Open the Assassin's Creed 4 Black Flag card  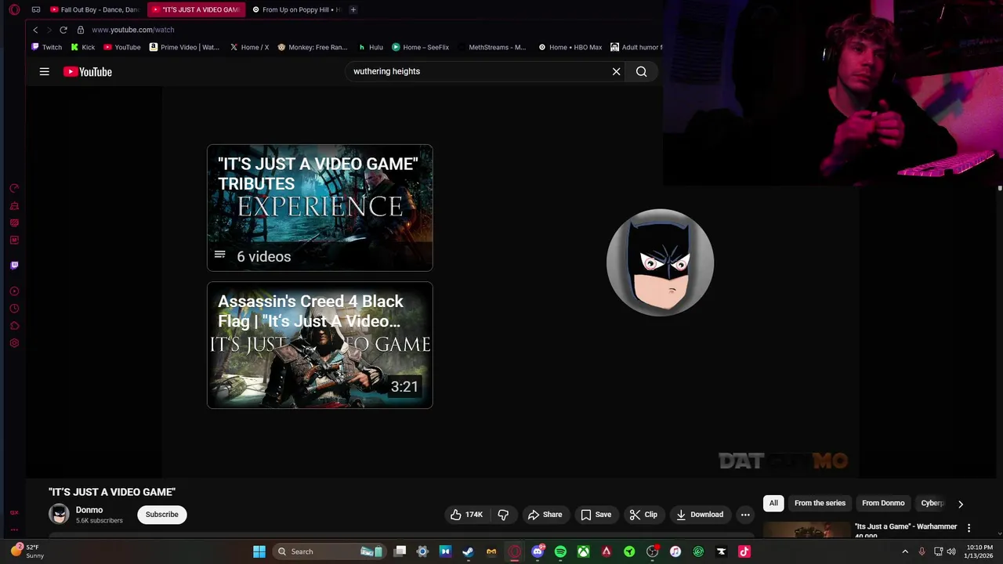320,345
